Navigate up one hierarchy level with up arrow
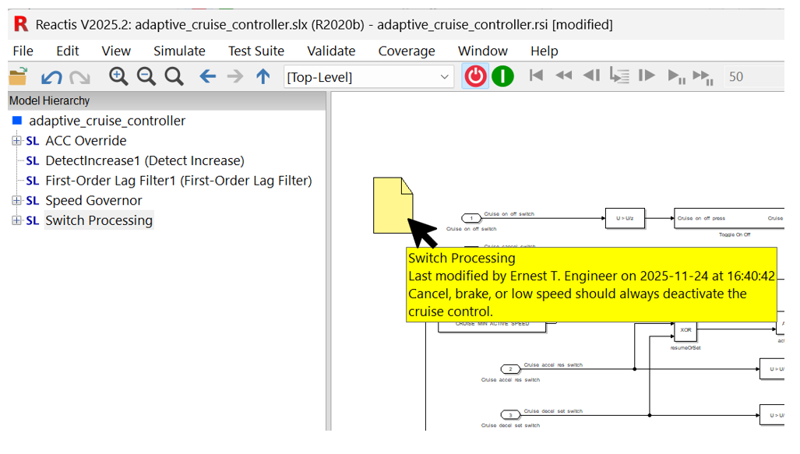This screenshot has width=800, height=454. [263, 76]
